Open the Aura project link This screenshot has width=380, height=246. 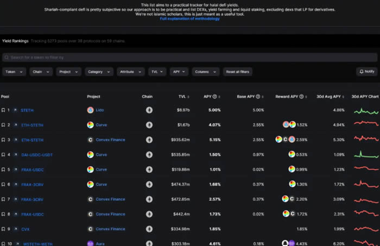pos(100,244)
